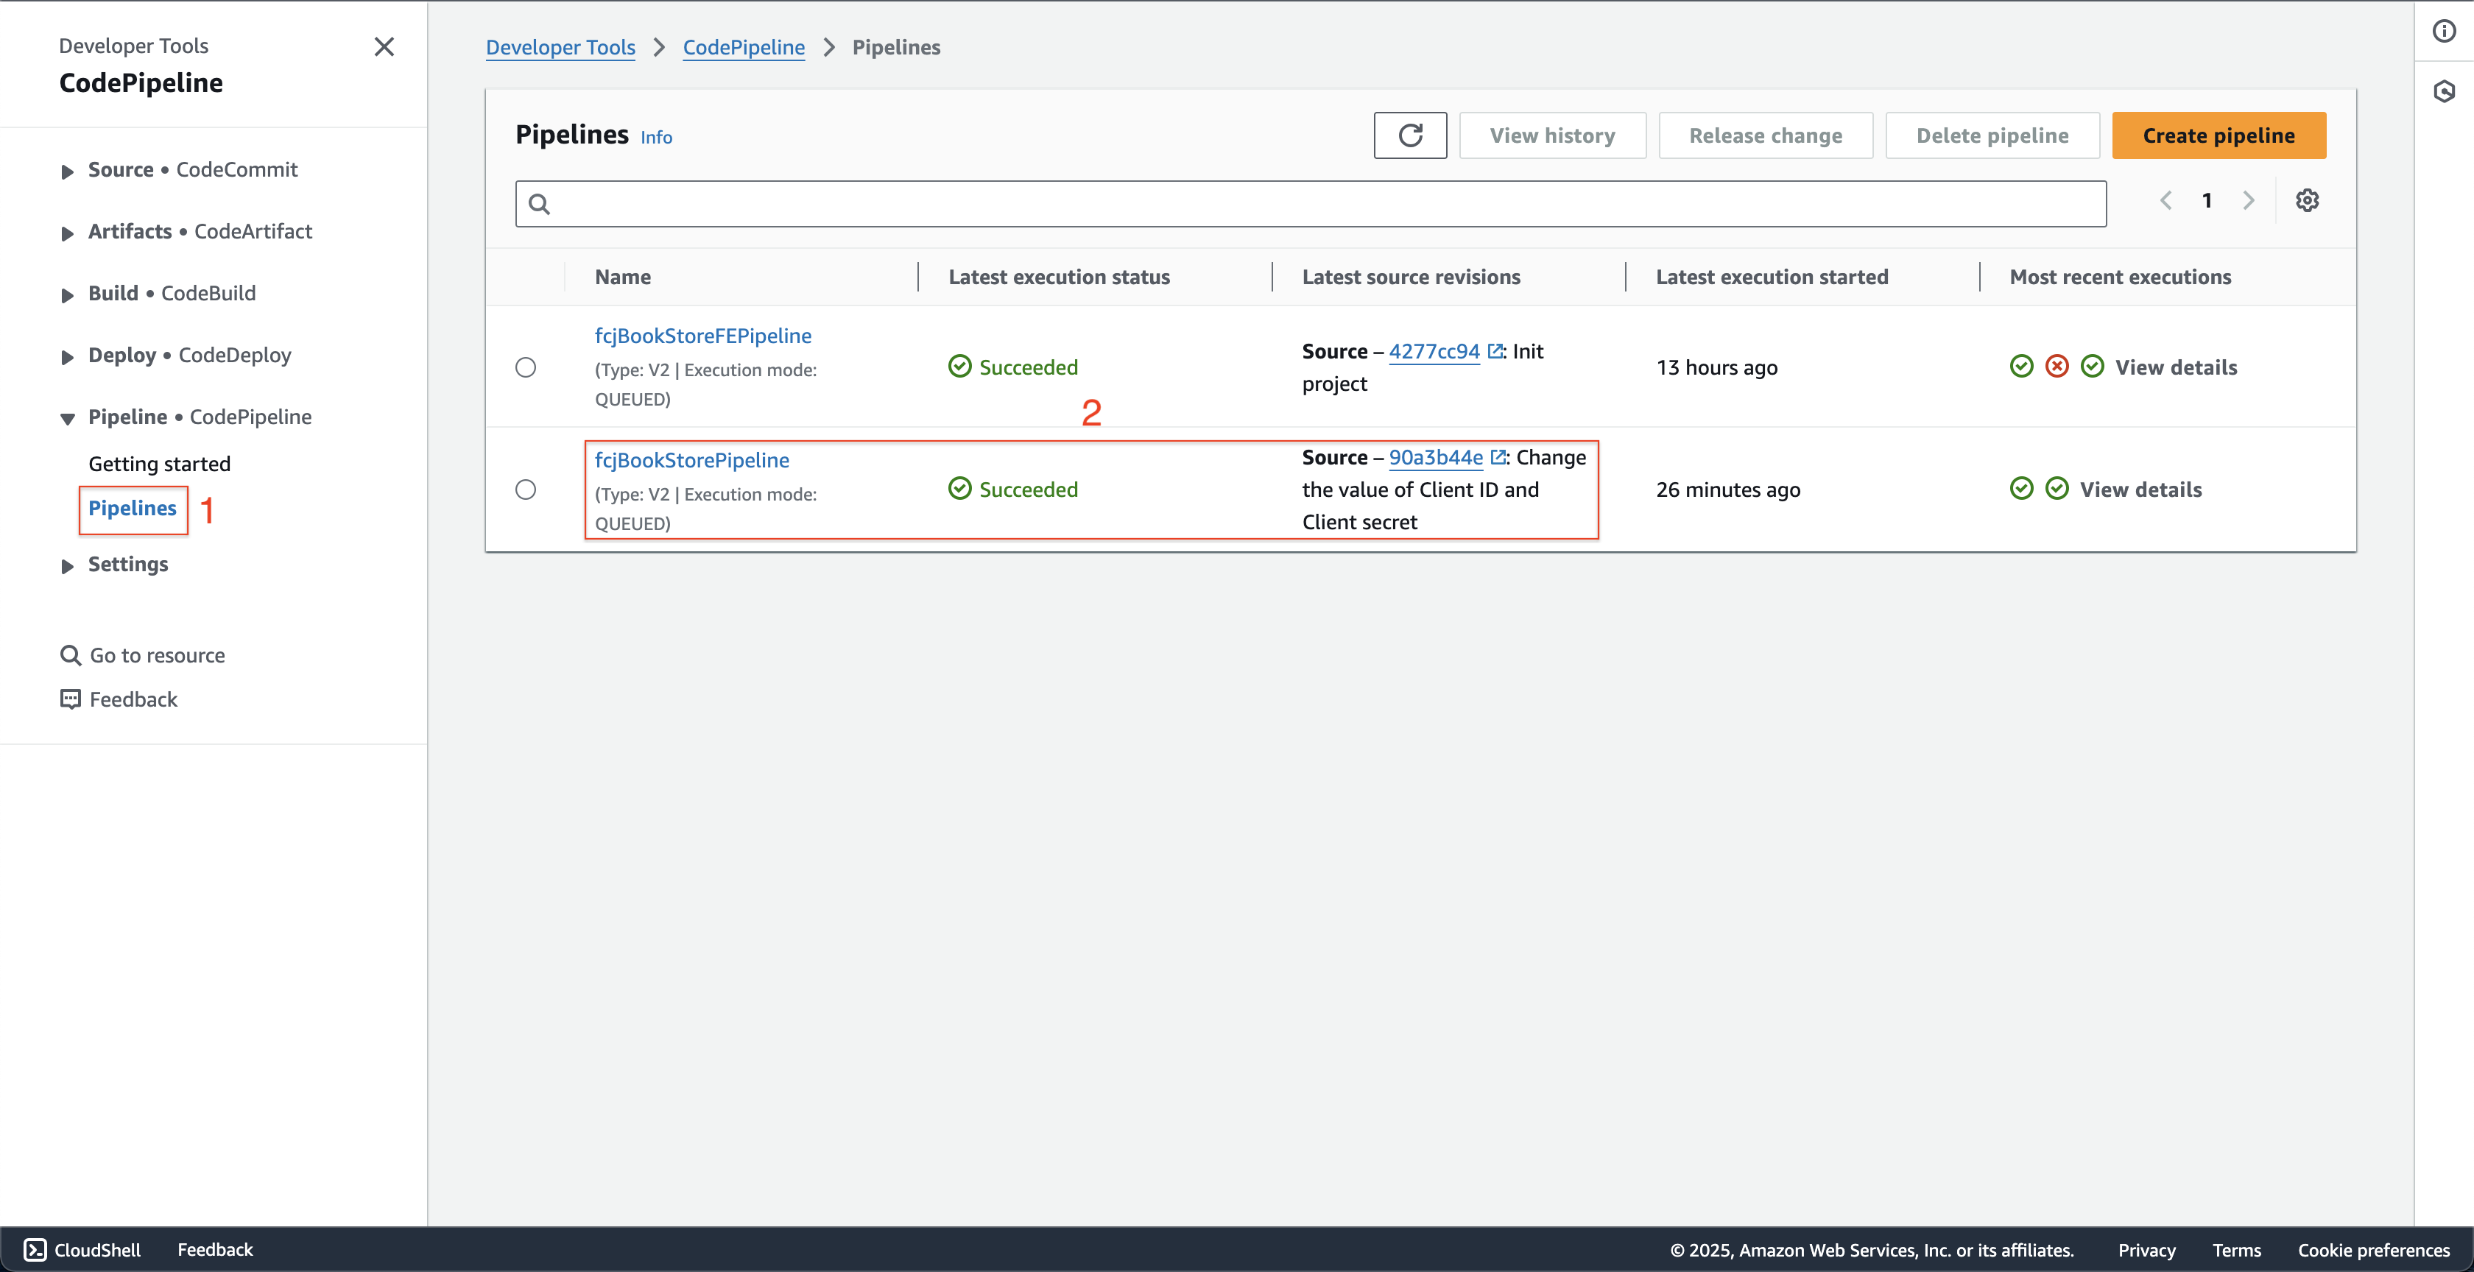The width and height of the screenshot is (2474, 1272).
Task: Click Go to resource search icon
Action: click(x=70, y=654)
